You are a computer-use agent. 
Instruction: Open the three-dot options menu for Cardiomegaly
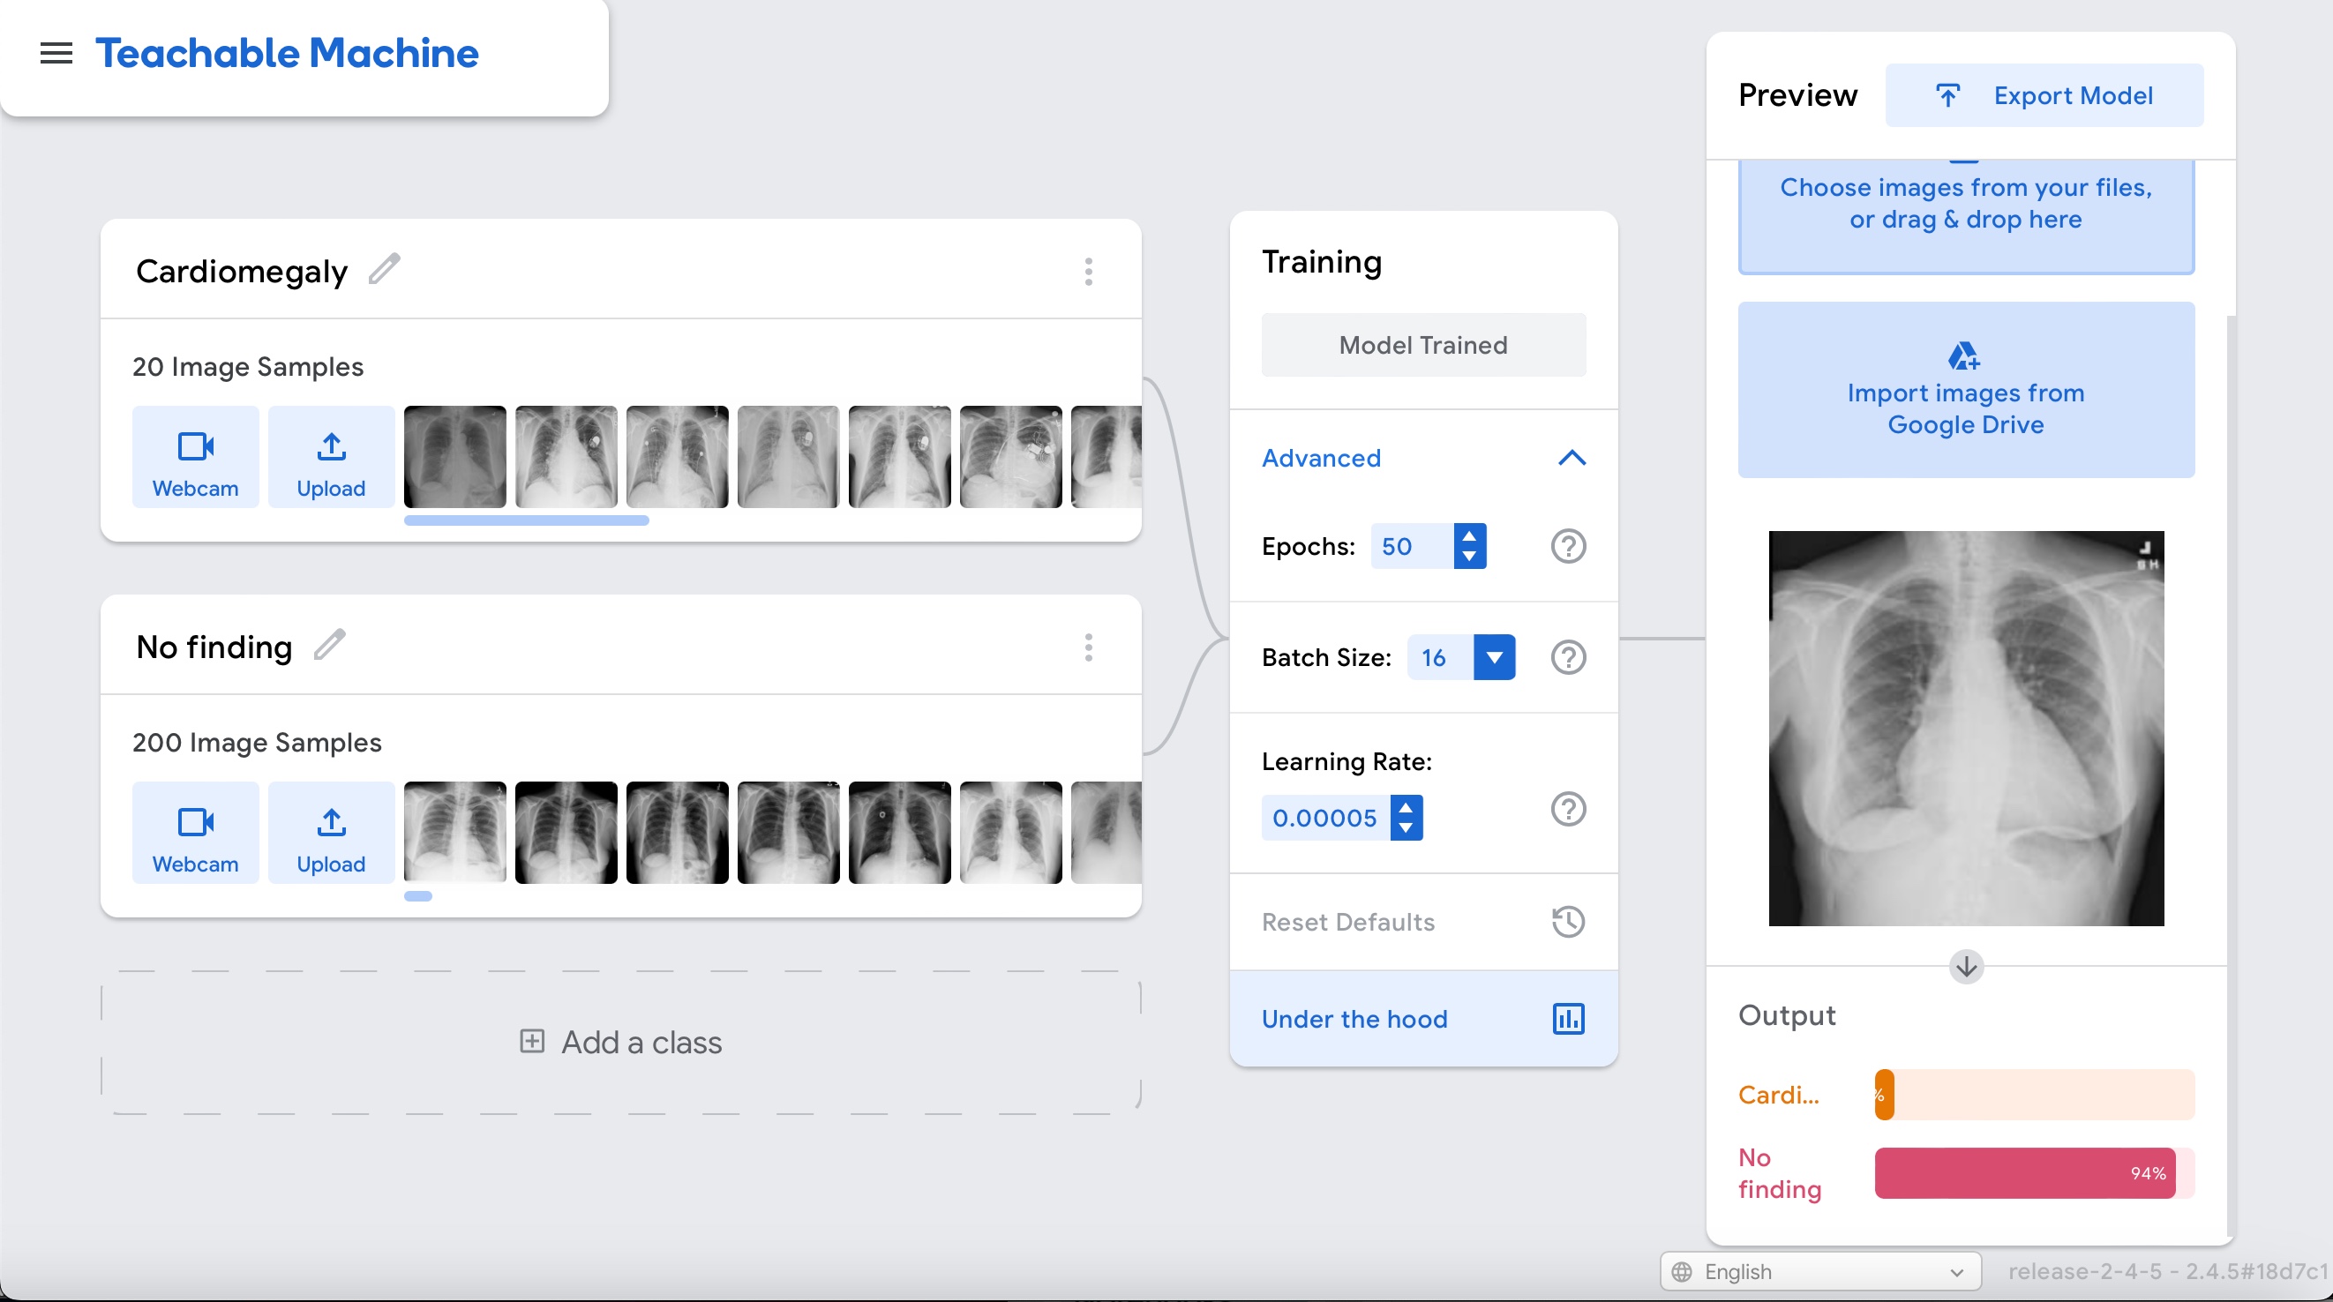point(1089,271)
